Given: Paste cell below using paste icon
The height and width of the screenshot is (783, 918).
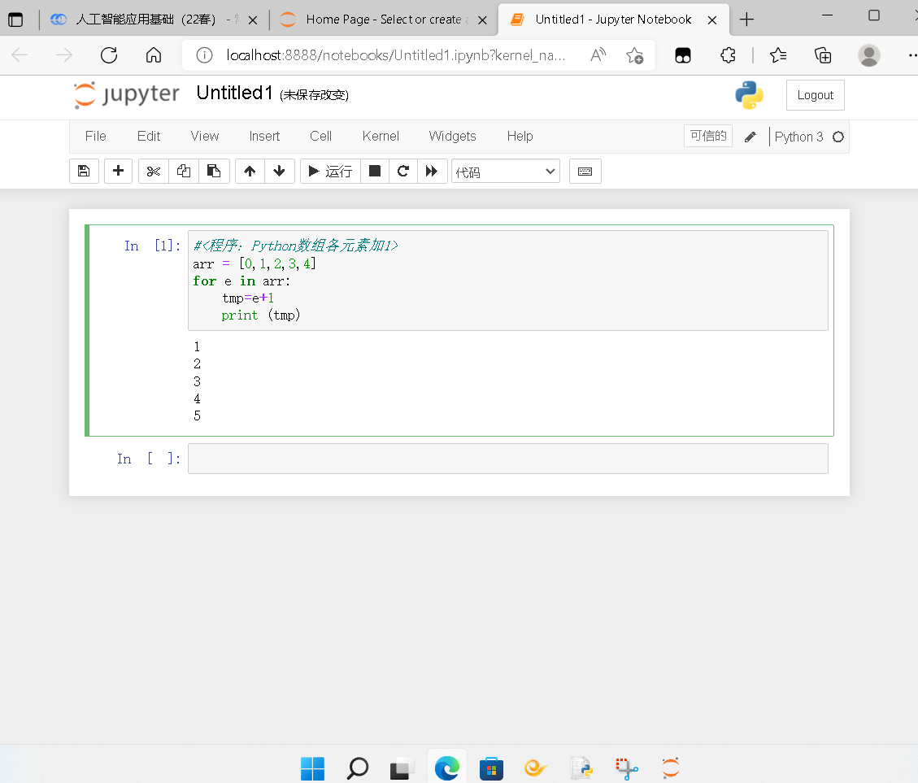Looking at the screenshot, I should [x=214, y=171].
